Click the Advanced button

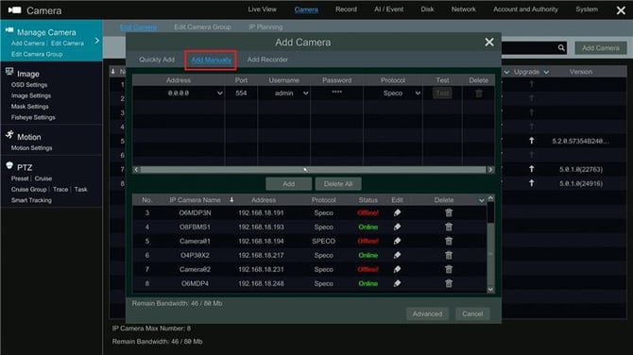click(x=427, y=313)
